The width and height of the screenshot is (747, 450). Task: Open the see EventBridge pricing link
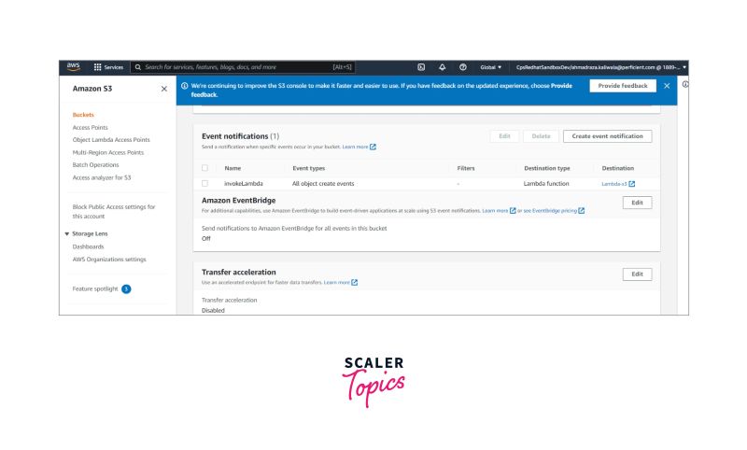(550, 210)
